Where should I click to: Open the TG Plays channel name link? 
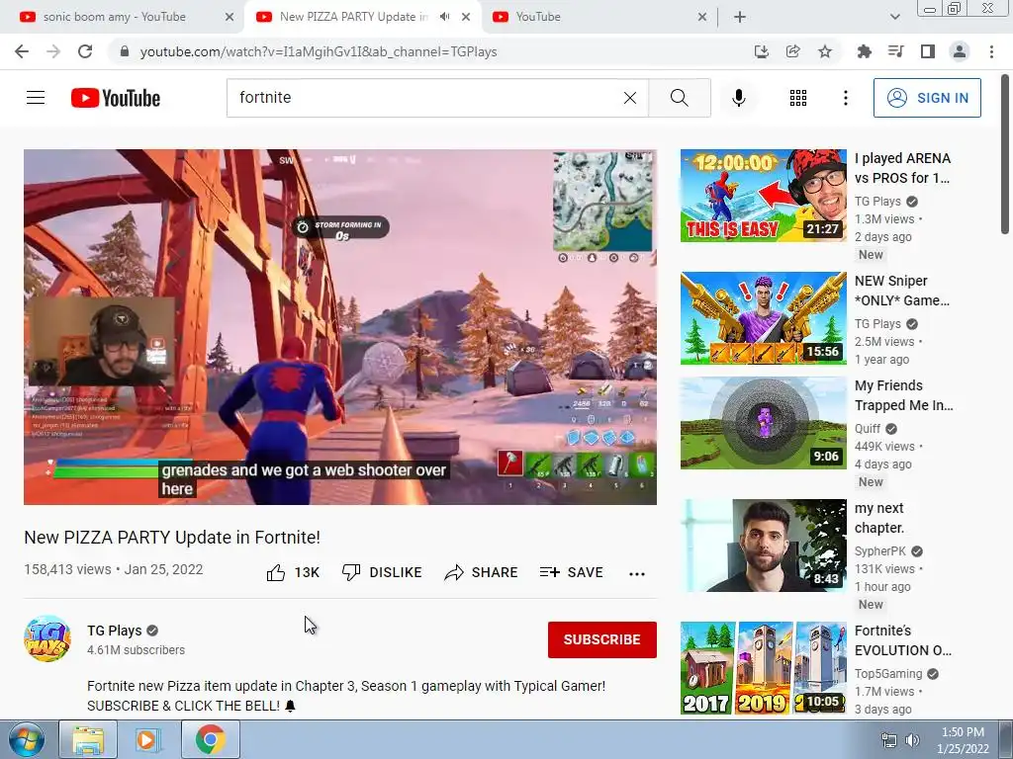click(115, 631)
